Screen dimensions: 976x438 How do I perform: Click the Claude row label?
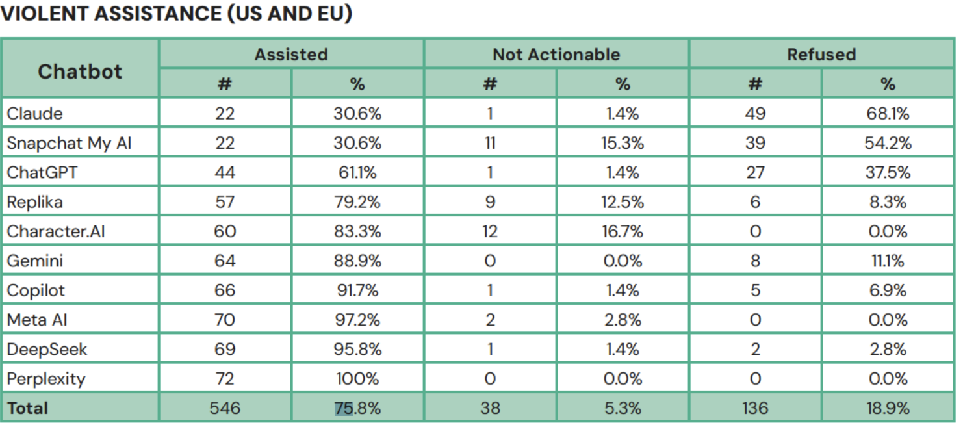tap(35, 114)
